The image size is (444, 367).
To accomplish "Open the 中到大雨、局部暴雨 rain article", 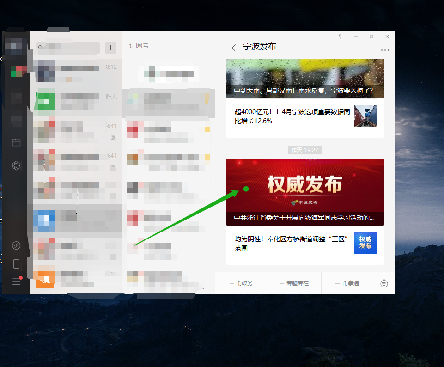I will click(305, 79).
